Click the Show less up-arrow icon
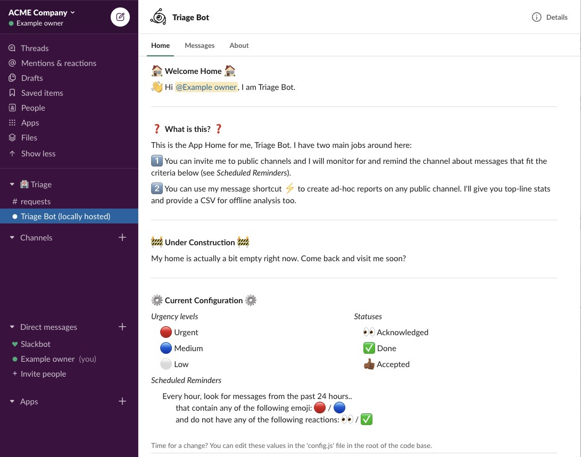 pos(12,153)
